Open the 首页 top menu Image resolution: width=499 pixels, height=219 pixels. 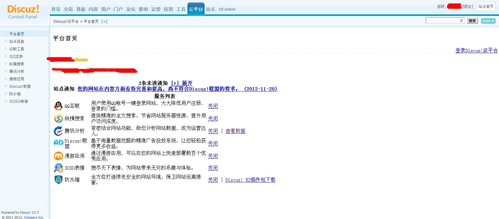(56, 9)
